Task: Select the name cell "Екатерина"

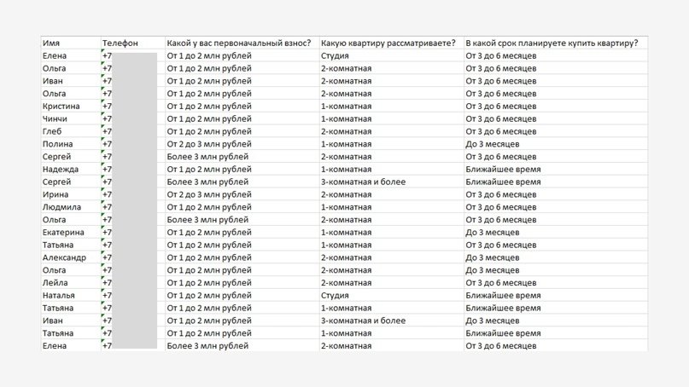Action: (x=63, y=232)
